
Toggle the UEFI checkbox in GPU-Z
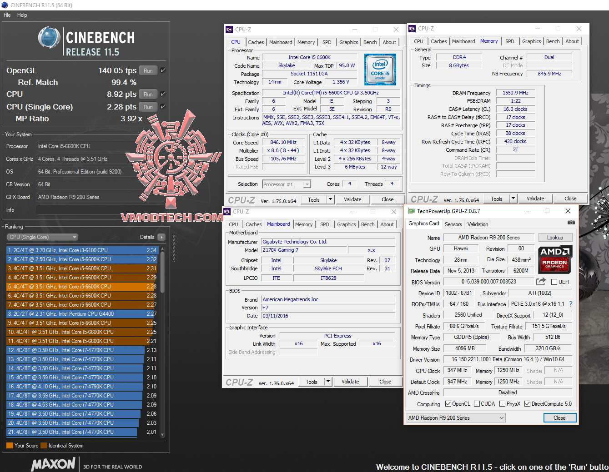(554, 282)
